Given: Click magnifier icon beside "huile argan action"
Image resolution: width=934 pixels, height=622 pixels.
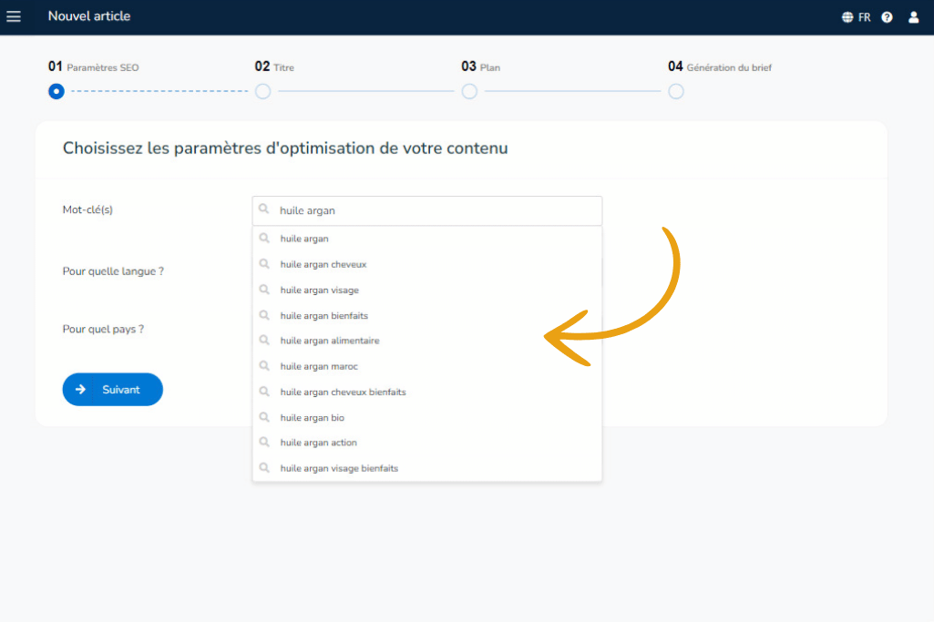Looking at the screenshot, I should (264, 443).
